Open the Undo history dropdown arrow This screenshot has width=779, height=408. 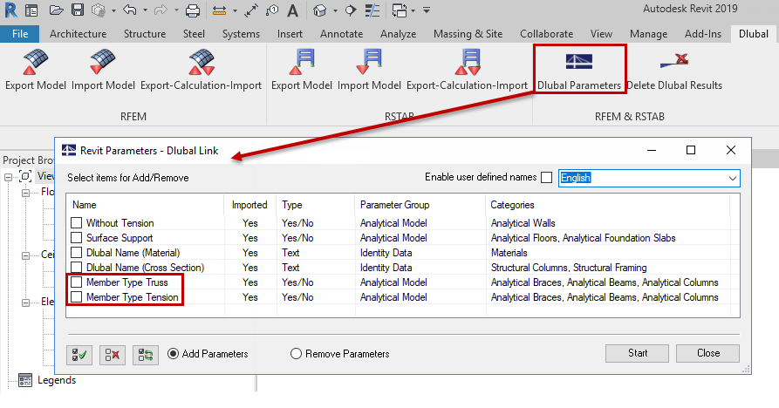[145, 10]
